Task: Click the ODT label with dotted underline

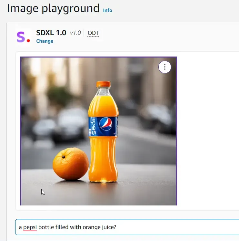Action: pos(93,33)
